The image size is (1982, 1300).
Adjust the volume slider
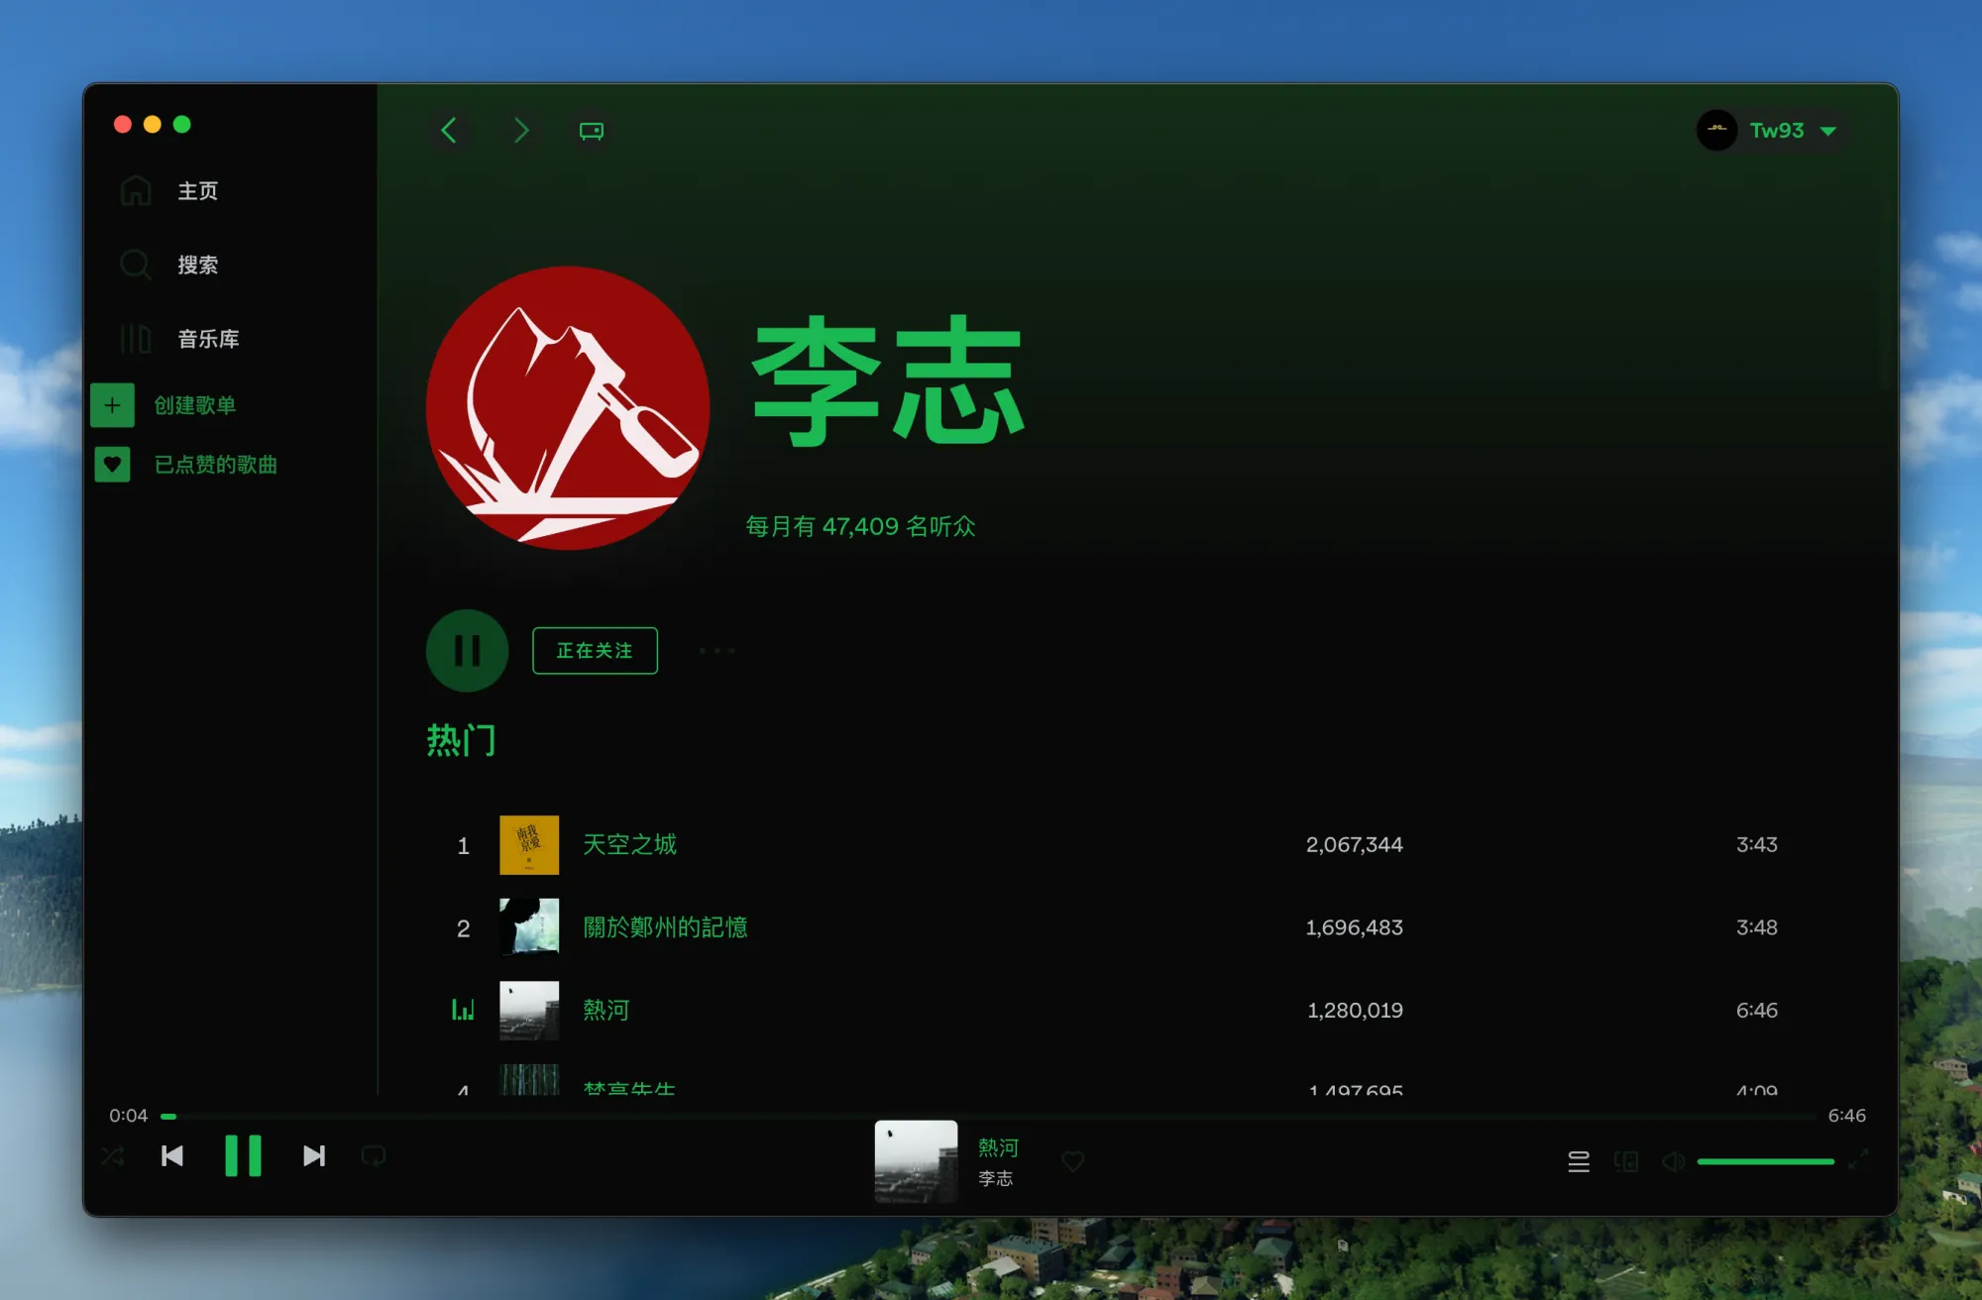(x=1765, y=1161)
